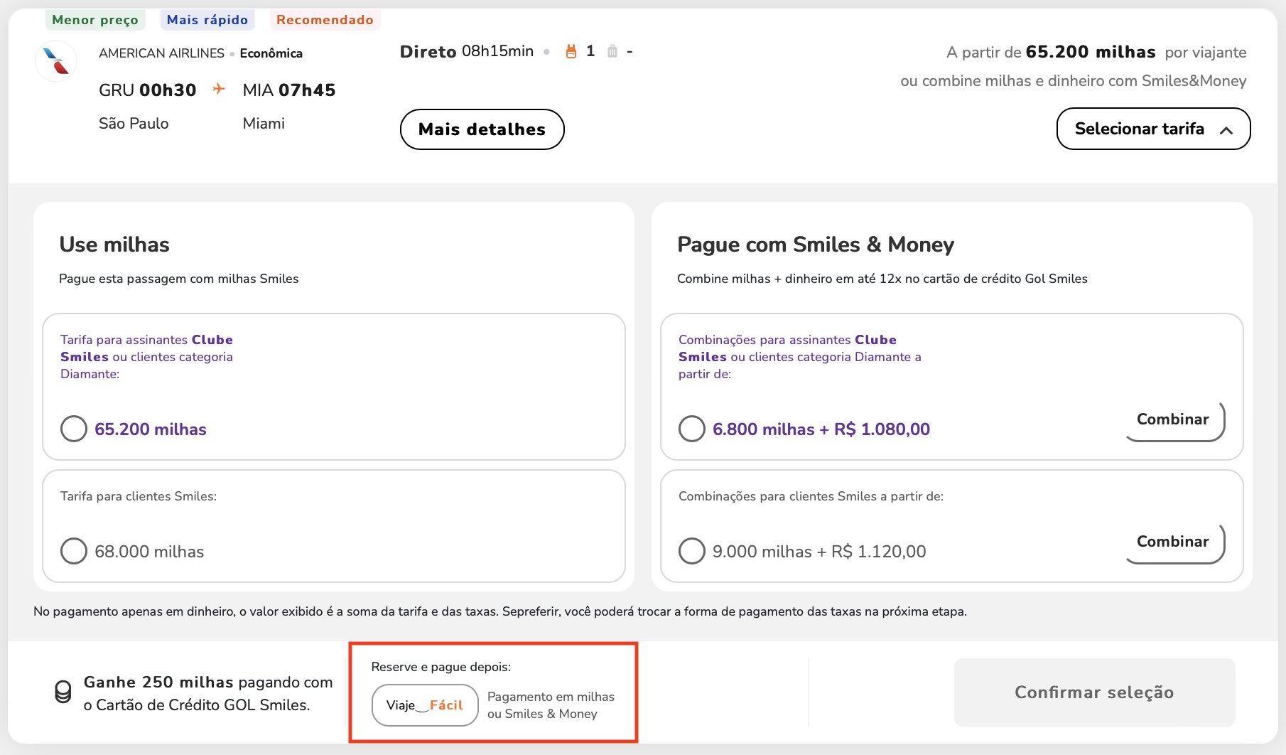Click the AMERICAN AIRLINES airline name
The width and height of the screenshot is (1286, 755).
pyautogui.click(x=161, y=53)
